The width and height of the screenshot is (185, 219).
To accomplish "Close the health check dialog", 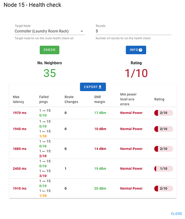I will coord(176,214).
